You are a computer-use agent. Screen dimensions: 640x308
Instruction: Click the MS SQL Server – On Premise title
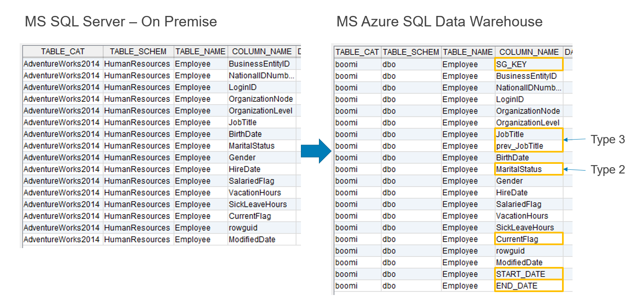point(121,21)
